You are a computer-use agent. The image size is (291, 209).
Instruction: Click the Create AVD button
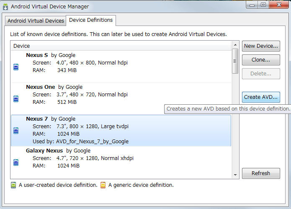click(261, 97)
